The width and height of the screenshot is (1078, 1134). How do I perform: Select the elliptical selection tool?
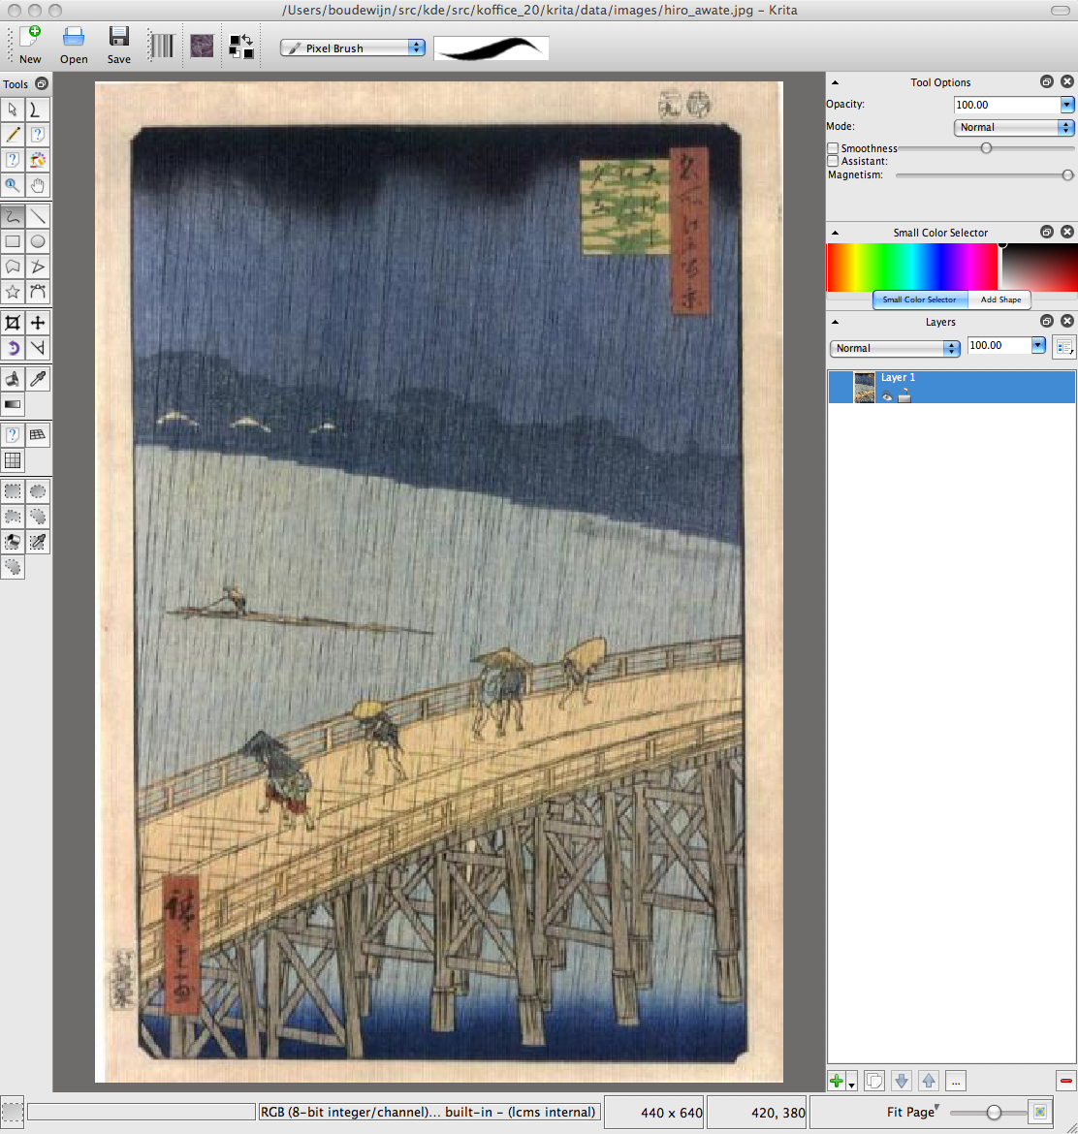37,491
